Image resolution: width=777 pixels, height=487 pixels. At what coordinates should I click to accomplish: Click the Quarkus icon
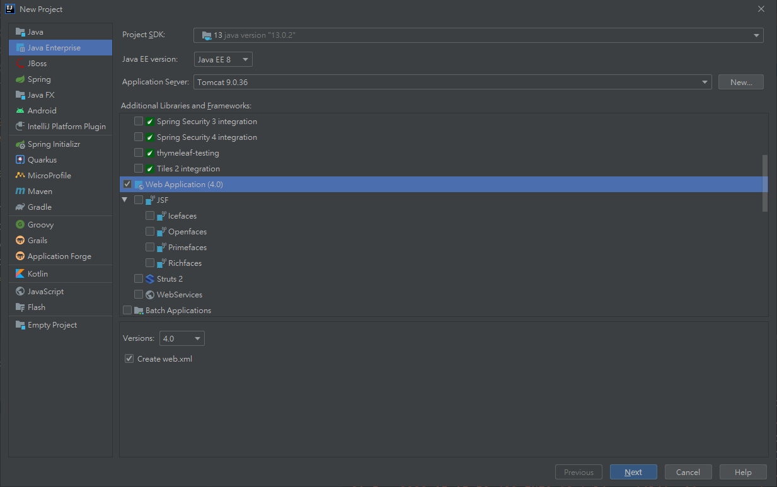pyautogui.click(x=20, y=160)
